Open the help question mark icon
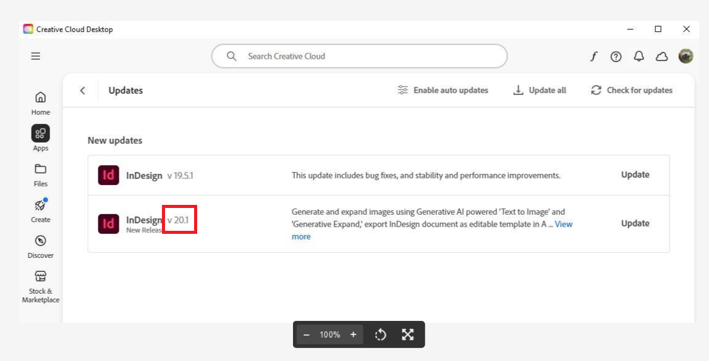Screen dimensions: 709x361 click(616, 56)
